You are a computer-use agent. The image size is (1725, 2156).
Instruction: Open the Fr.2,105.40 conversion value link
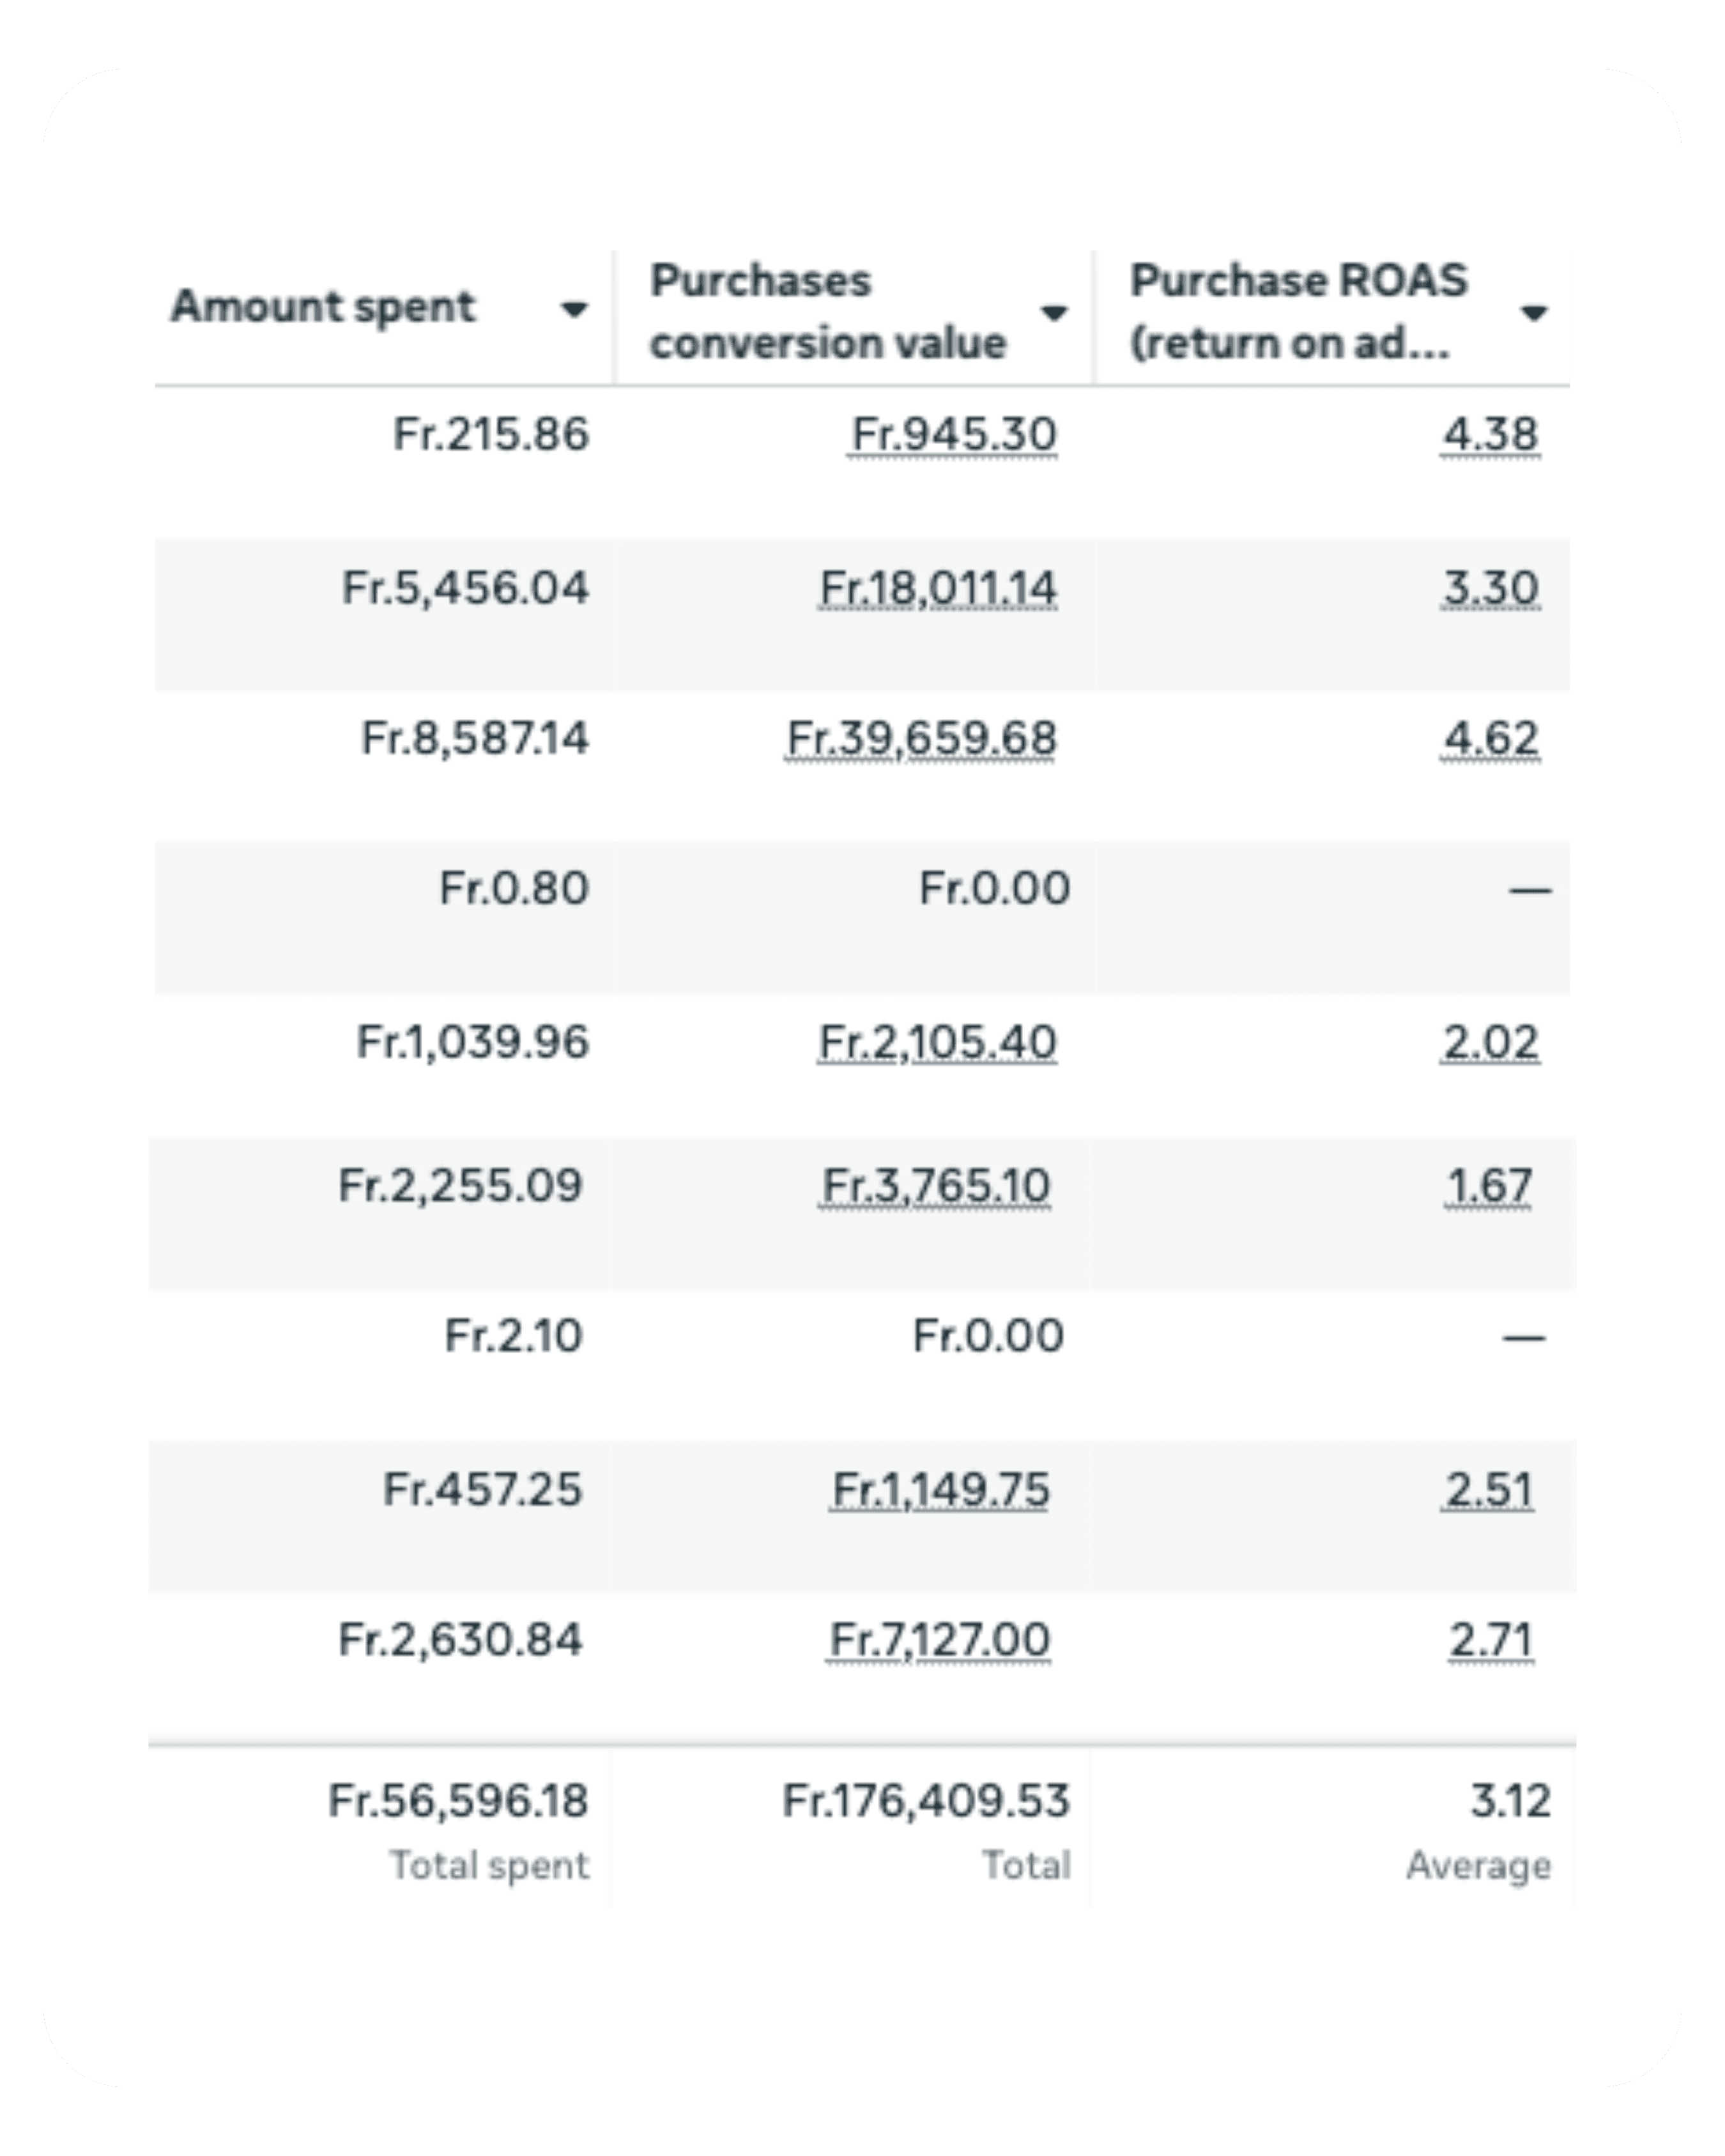(937, 1042)
